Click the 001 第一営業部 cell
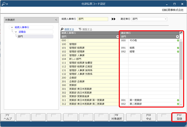 pyautogui.click(x=150, y=100)
